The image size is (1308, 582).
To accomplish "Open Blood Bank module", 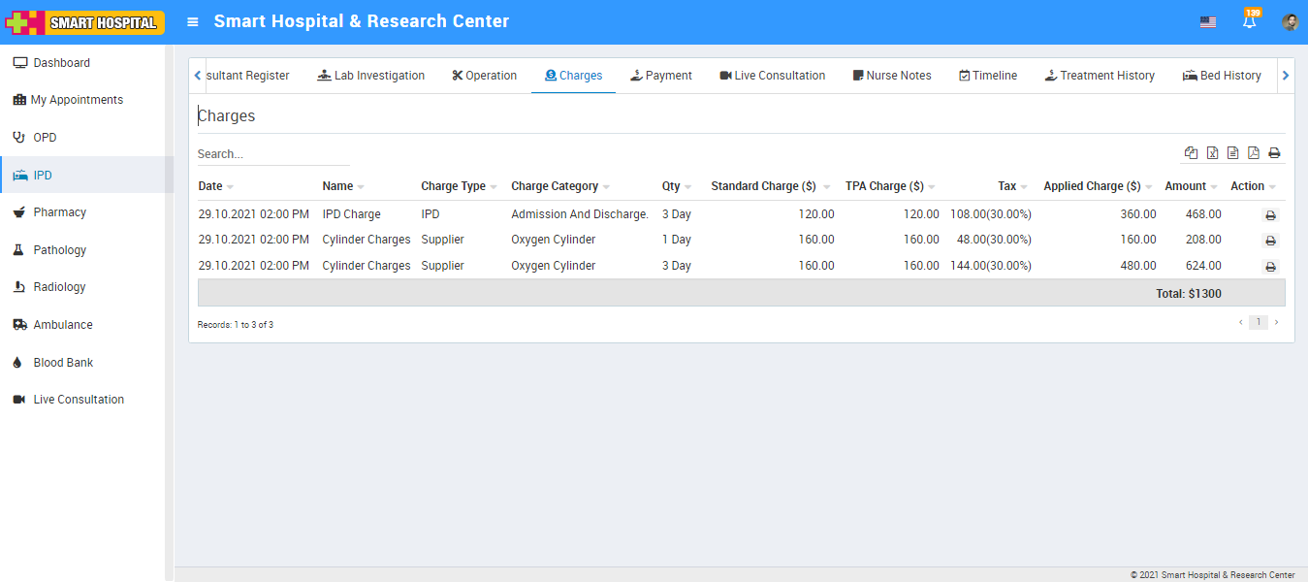I will pos(63,363).
